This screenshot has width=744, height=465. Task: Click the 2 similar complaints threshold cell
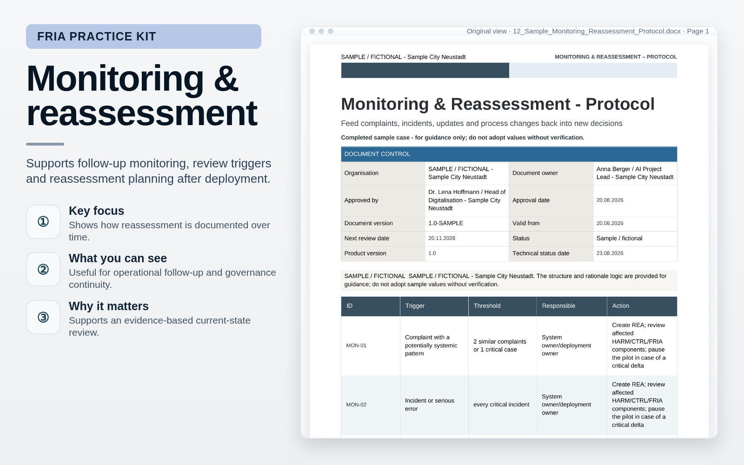pos(502,345)
